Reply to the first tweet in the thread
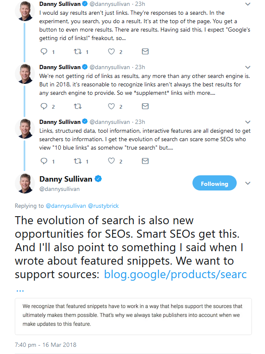Viewport: 265px width, 354px height. coord(43,51)
